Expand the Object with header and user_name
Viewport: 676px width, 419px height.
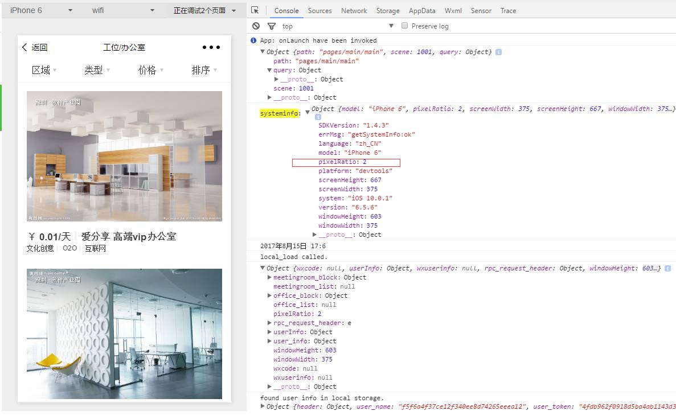pyautogui.click(x=263, y=406)
